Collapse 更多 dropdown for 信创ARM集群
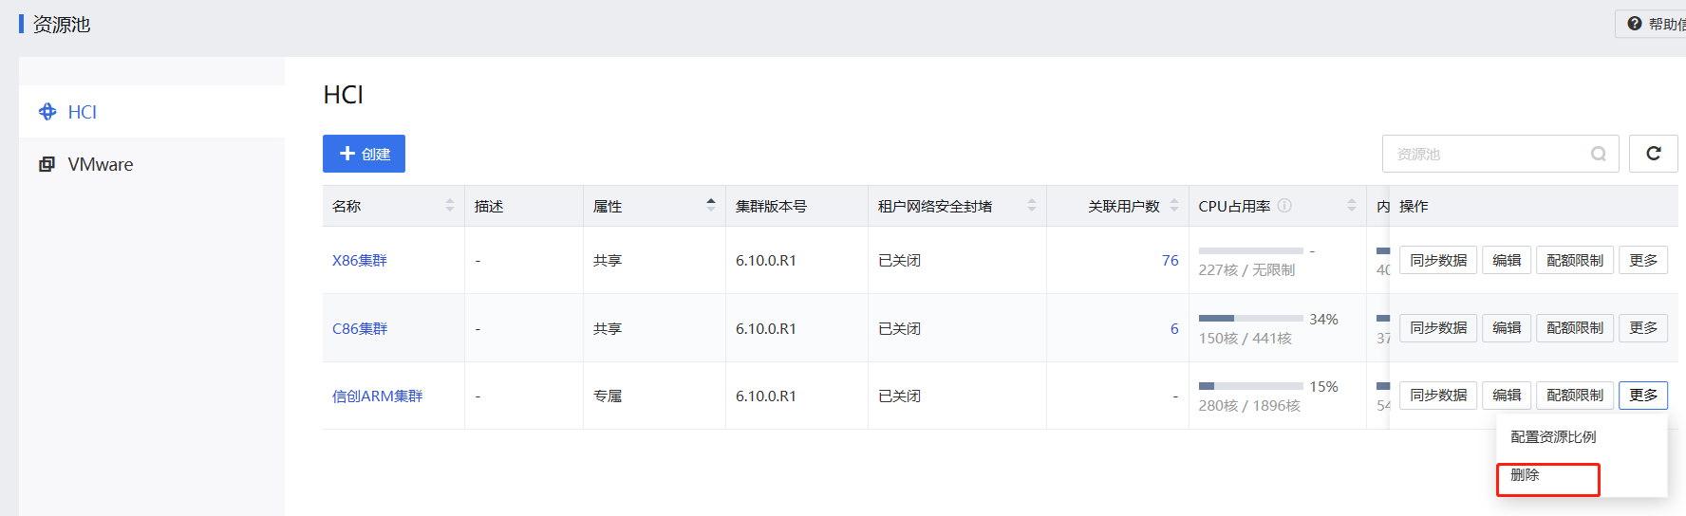The width and height of the screenshot is (1686, 516). pyautogui.click(x=1642, y=396)
